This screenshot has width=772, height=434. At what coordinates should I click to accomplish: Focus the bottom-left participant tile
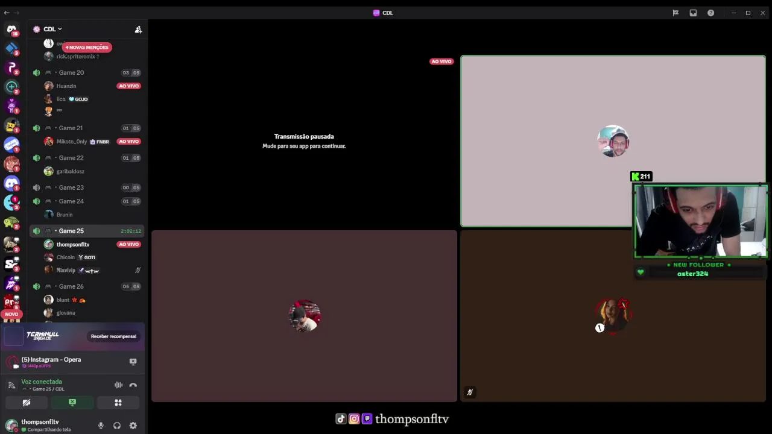tap(304, 316)
